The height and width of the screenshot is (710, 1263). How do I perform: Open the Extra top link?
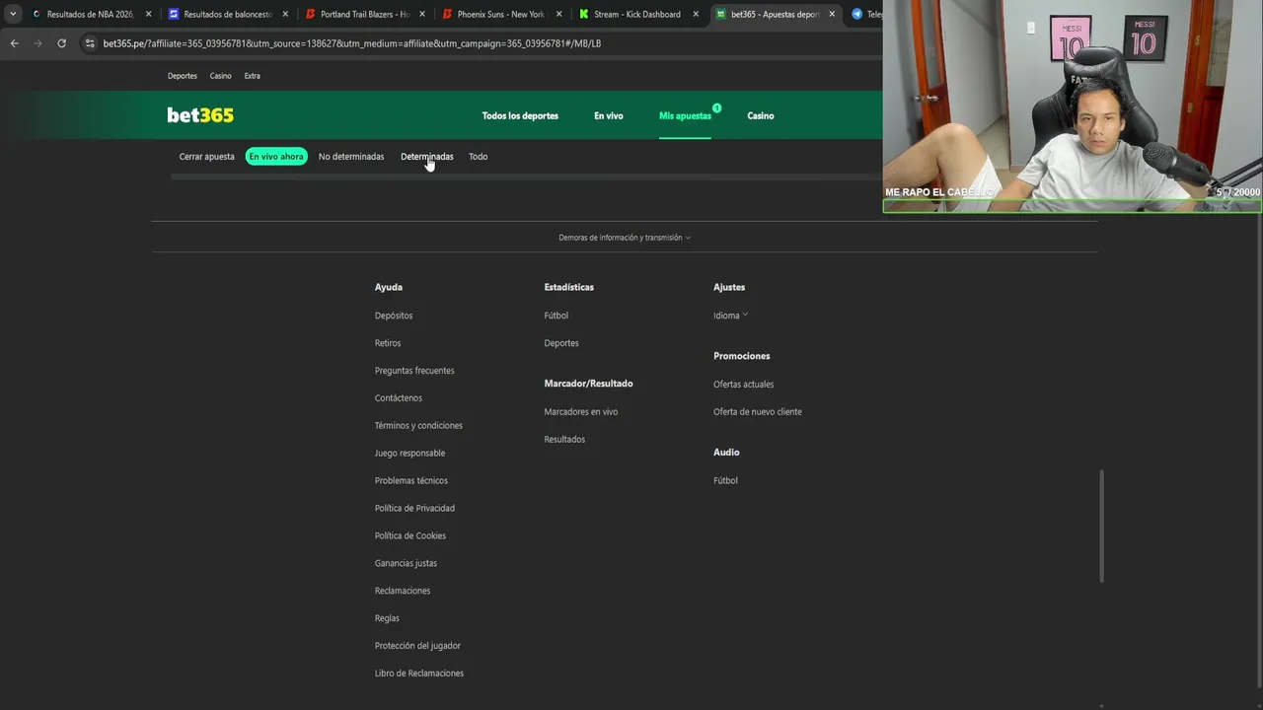[253, 76]
